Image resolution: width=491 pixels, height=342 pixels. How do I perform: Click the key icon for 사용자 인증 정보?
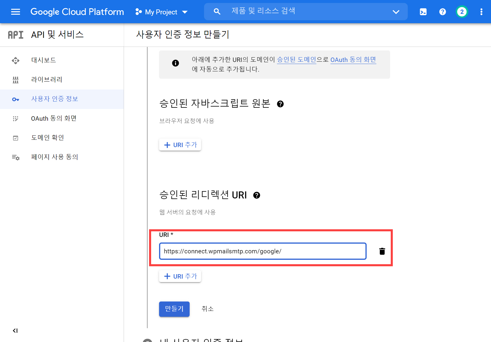click(16, 100)
